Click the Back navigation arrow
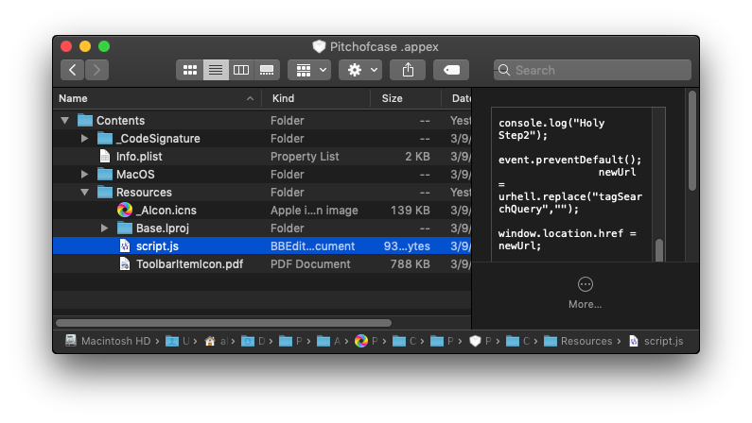This screenshot has height=423, width=752. click(73, 70)
